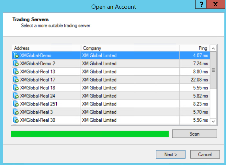Click XM Global Limited in XMGlobal-Real 13 row
Screen dimensions: 226x165
click(x=99, y=71)
